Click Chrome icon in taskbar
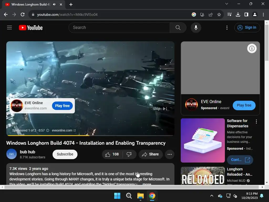 (x=152, y=196)
